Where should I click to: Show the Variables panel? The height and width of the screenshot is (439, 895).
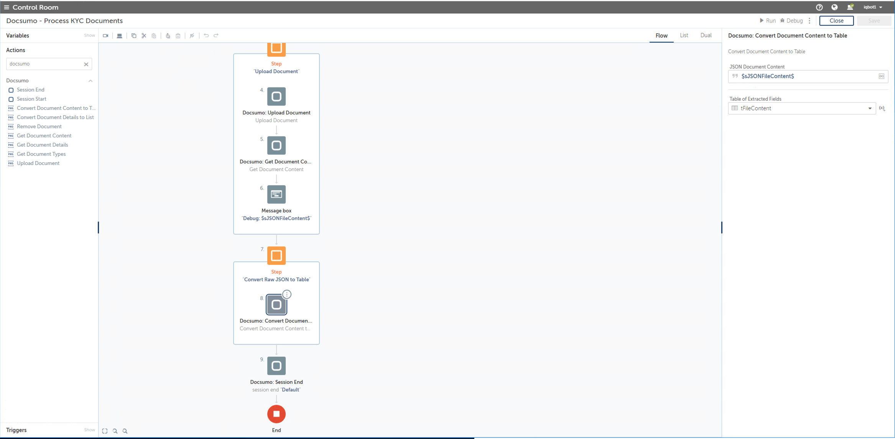click(x=89, y=35)
